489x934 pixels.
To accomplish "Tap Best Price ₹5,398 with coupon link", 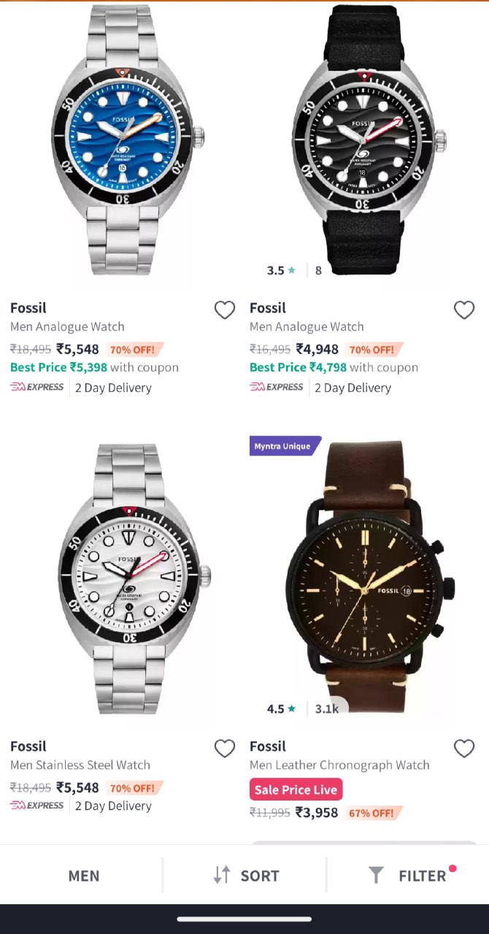I will (93, 367).
